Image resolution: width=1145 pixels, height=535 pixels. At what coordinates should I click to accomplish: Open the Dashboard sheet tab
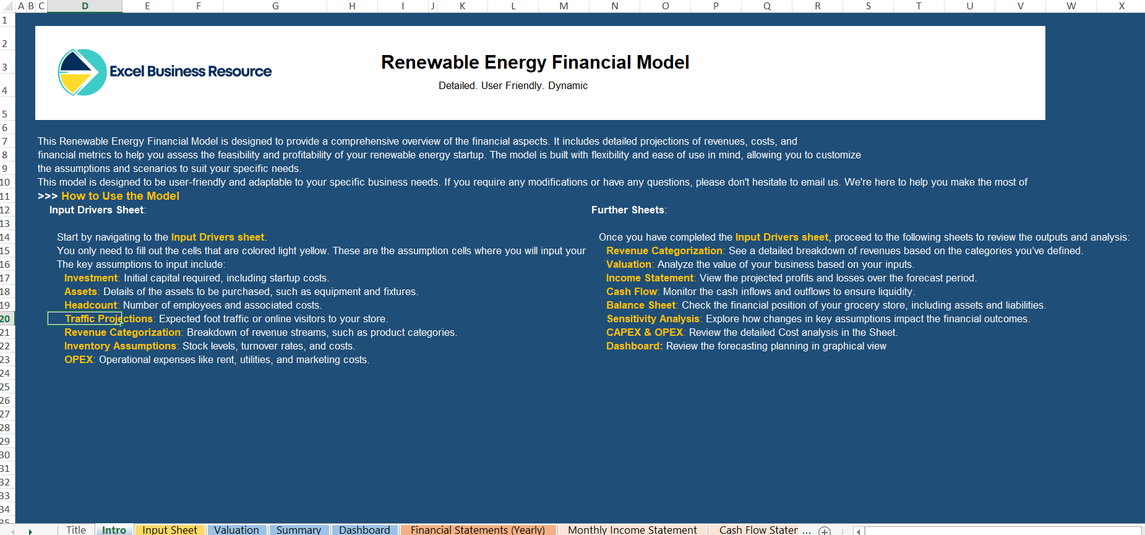[x=364, y=530]
